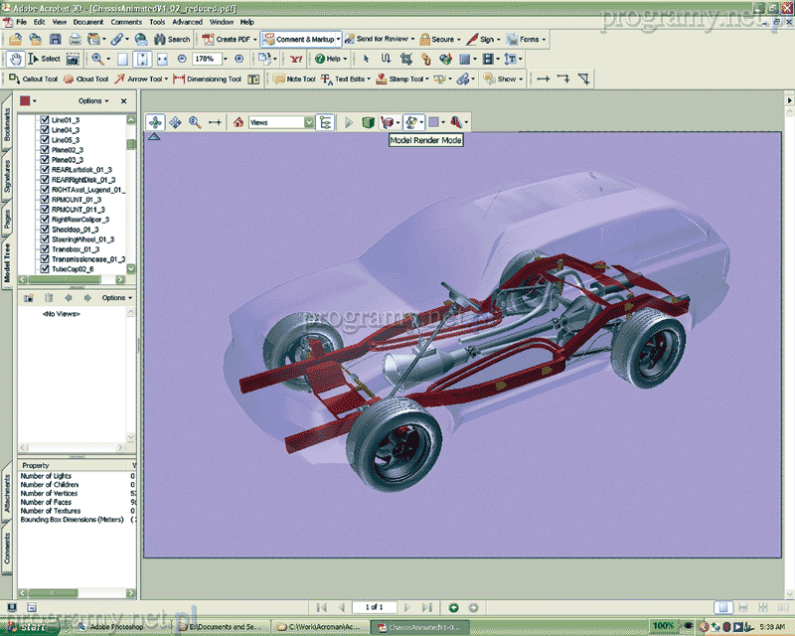Open the Views dropdown list
This screenshot has height=636, width=795.
pyautogui.click(x=308, y=122)
